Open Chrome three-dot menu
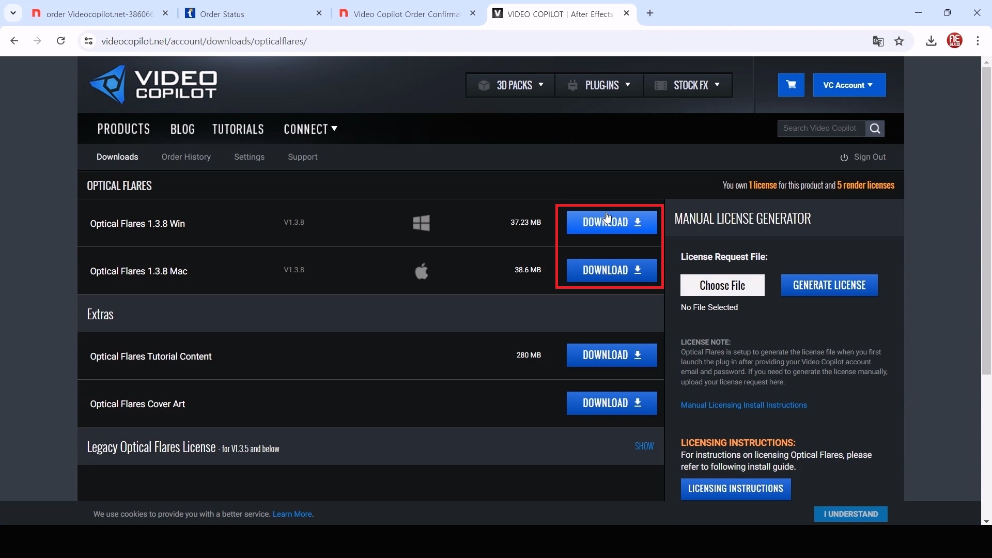Screen dimensions: 992x558 tap(978, 41)
